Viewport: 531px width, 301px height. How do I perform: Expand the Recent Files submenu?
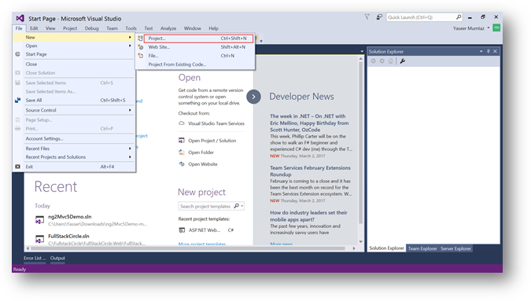130,149
